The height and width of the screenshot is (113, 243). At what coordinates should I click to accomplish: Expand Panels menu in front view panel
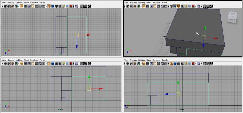pos(43,60)
